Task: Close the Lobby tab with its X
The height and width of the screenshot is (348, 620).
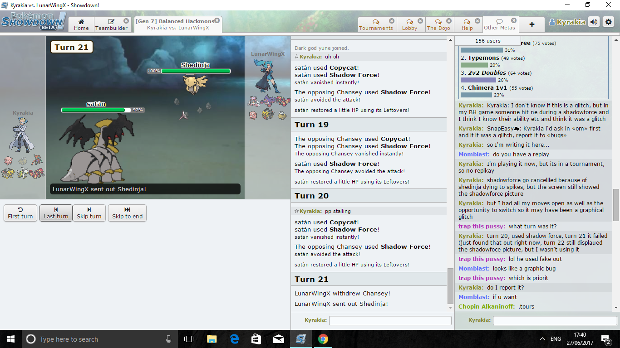Action: (420, 21)
